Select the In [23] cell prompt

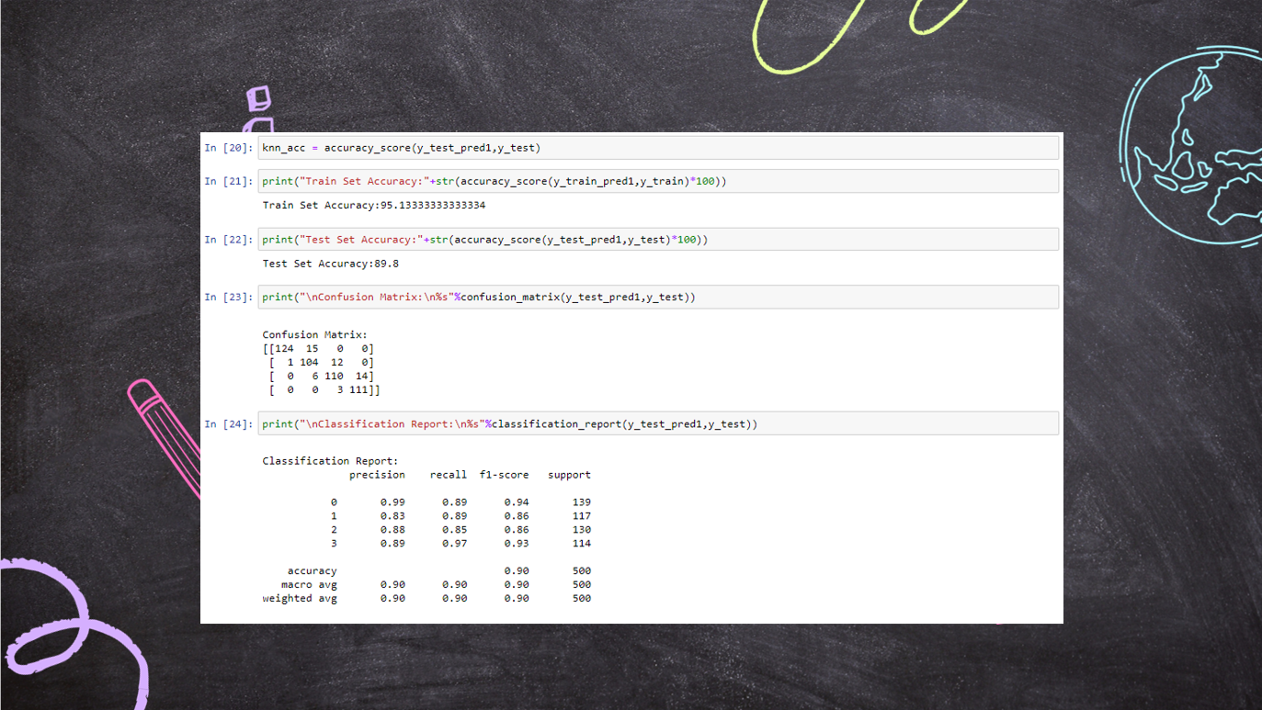tap(229, 297)
